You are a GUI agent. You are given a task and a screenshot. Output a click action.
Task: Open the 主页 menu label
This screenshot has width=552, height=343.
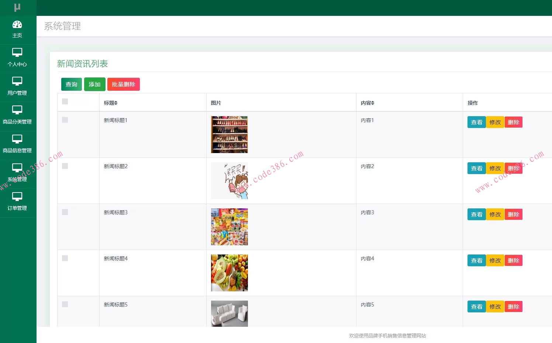(x=17, y=35)
